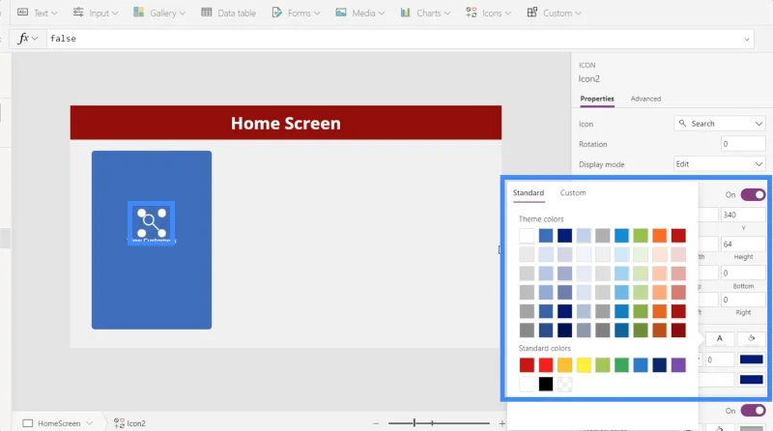Open the Icons insert menu
The height and width of the screenshot is (431, 773).
click(488, 14)
